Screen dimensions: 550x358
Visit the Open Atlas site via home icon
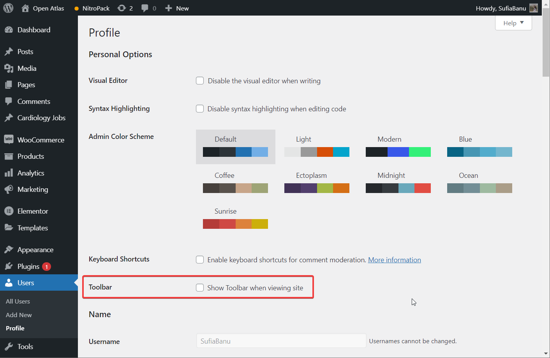(x=42, y=8)
